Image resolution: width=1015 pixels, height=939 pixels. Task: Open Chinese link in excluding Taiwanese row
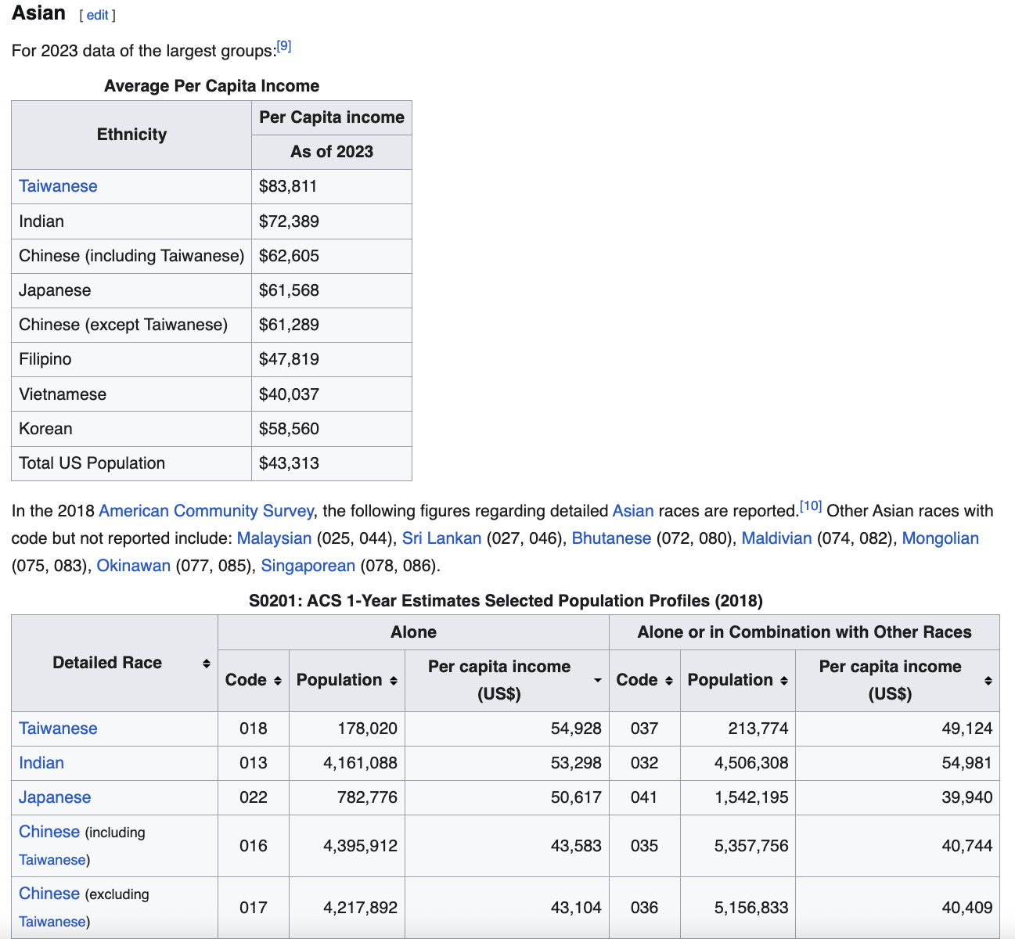[x=49, y=894]
